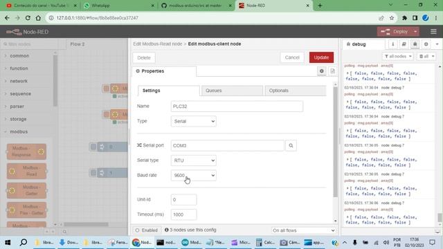The width and height of the screenshot is (443, 249).
Task: Edit the Name field containing PLC32
Action: pos(237,107)
